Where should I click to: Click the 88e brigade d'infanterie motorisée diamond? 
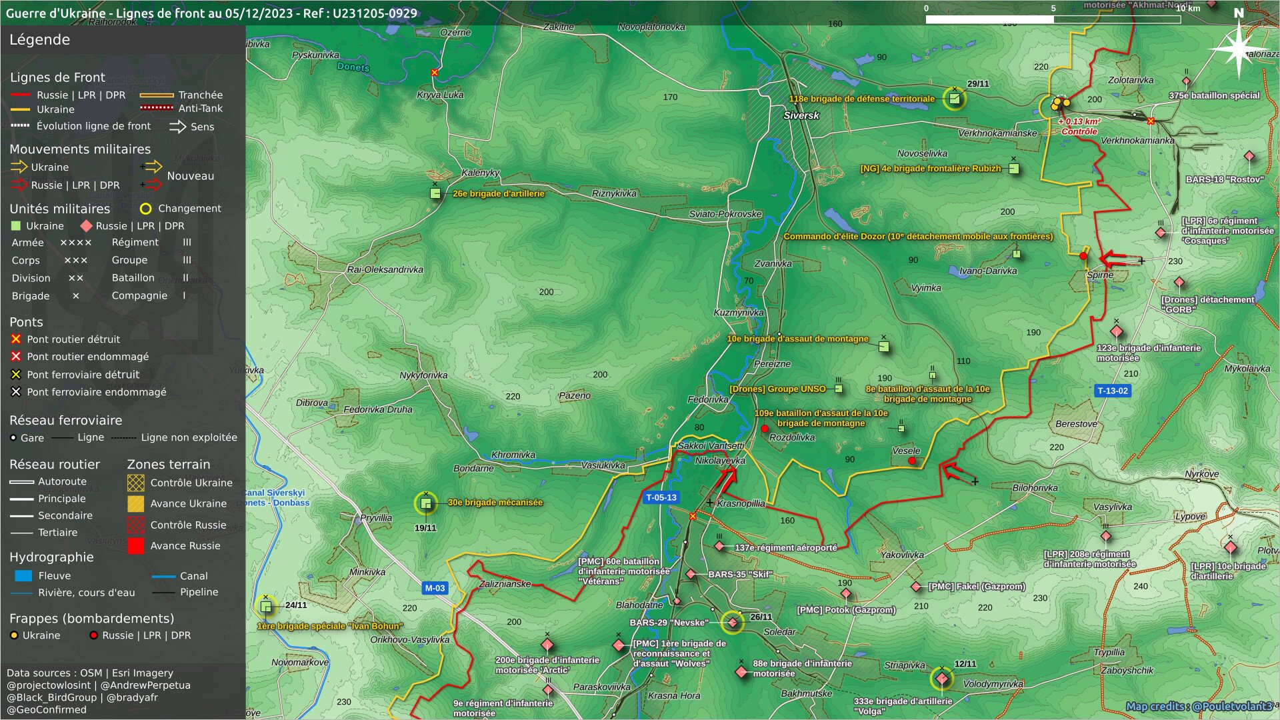click(x=741, y=672)
